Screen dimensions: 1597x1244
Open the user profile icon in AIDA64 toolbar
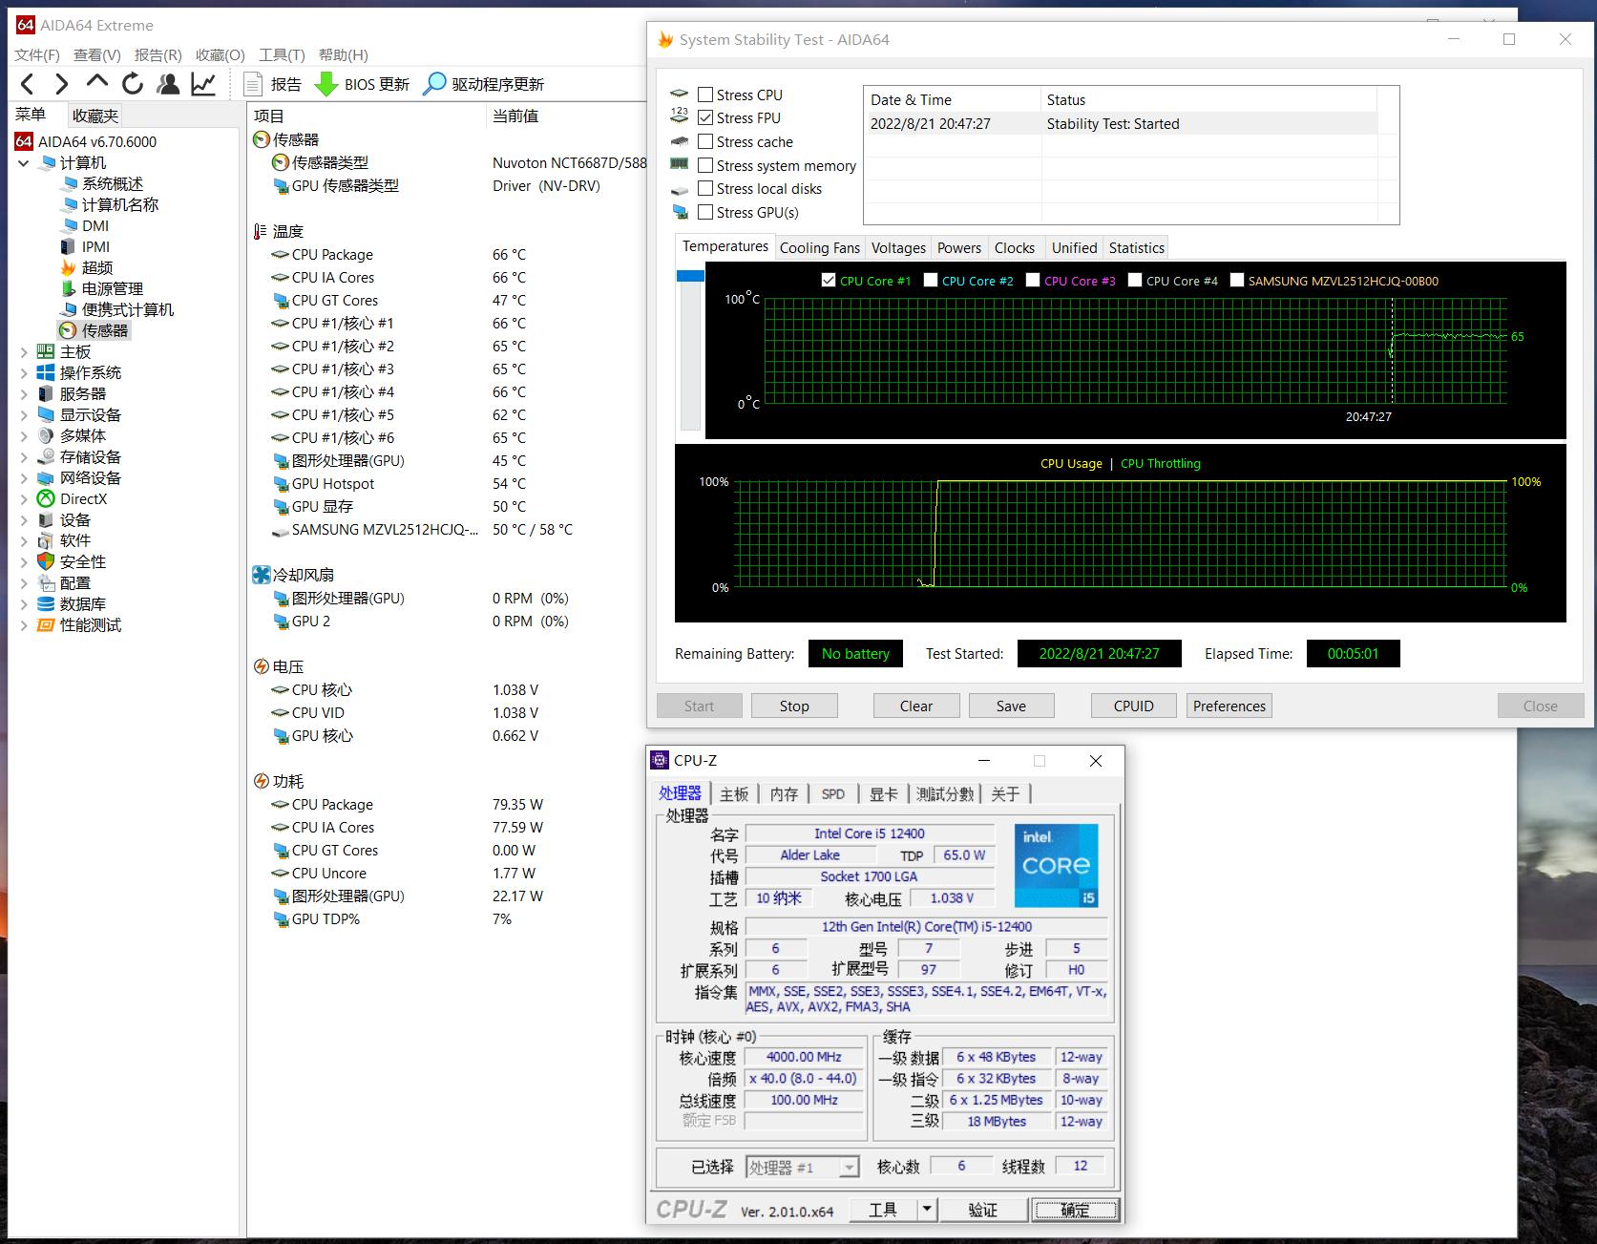click(168, 84)
